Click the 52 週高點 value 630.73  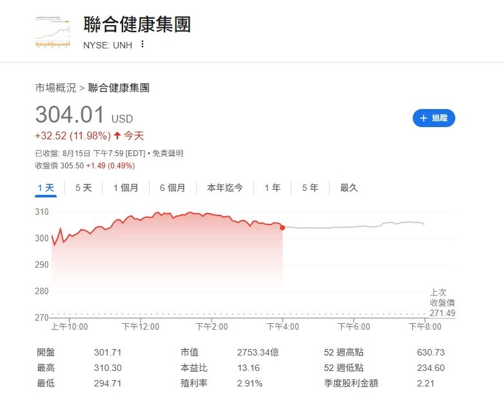coord(431,352)
